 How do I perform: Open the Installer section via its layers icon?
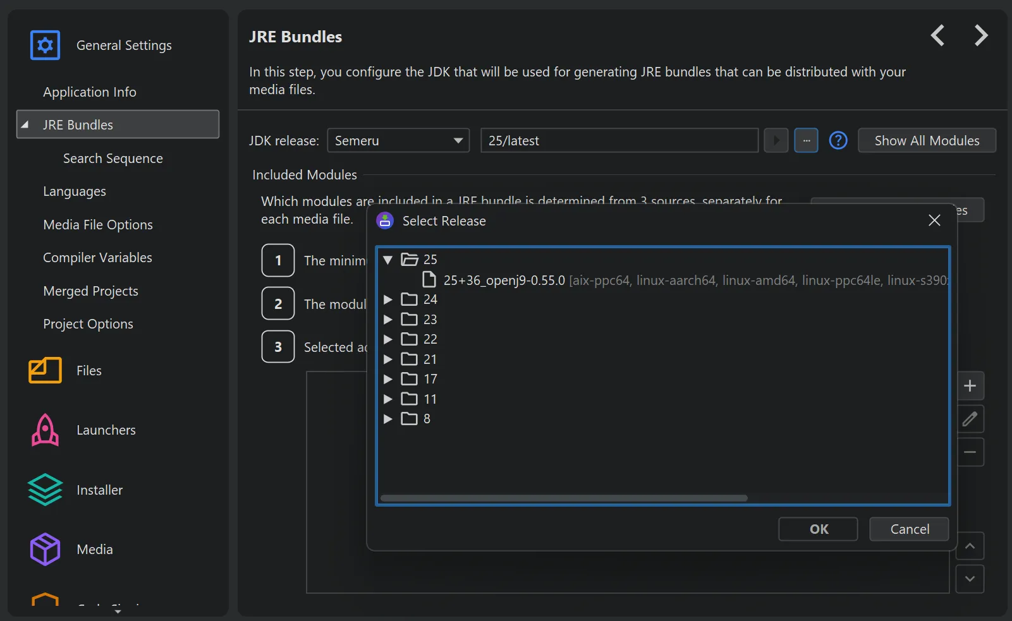click(x=44, y=490)
